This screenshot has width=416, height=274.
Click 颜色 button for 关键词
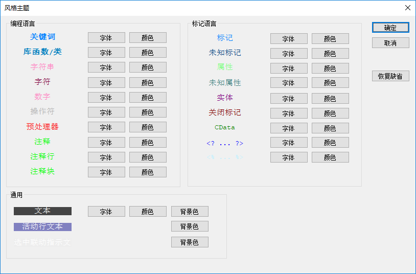[148, 38]
